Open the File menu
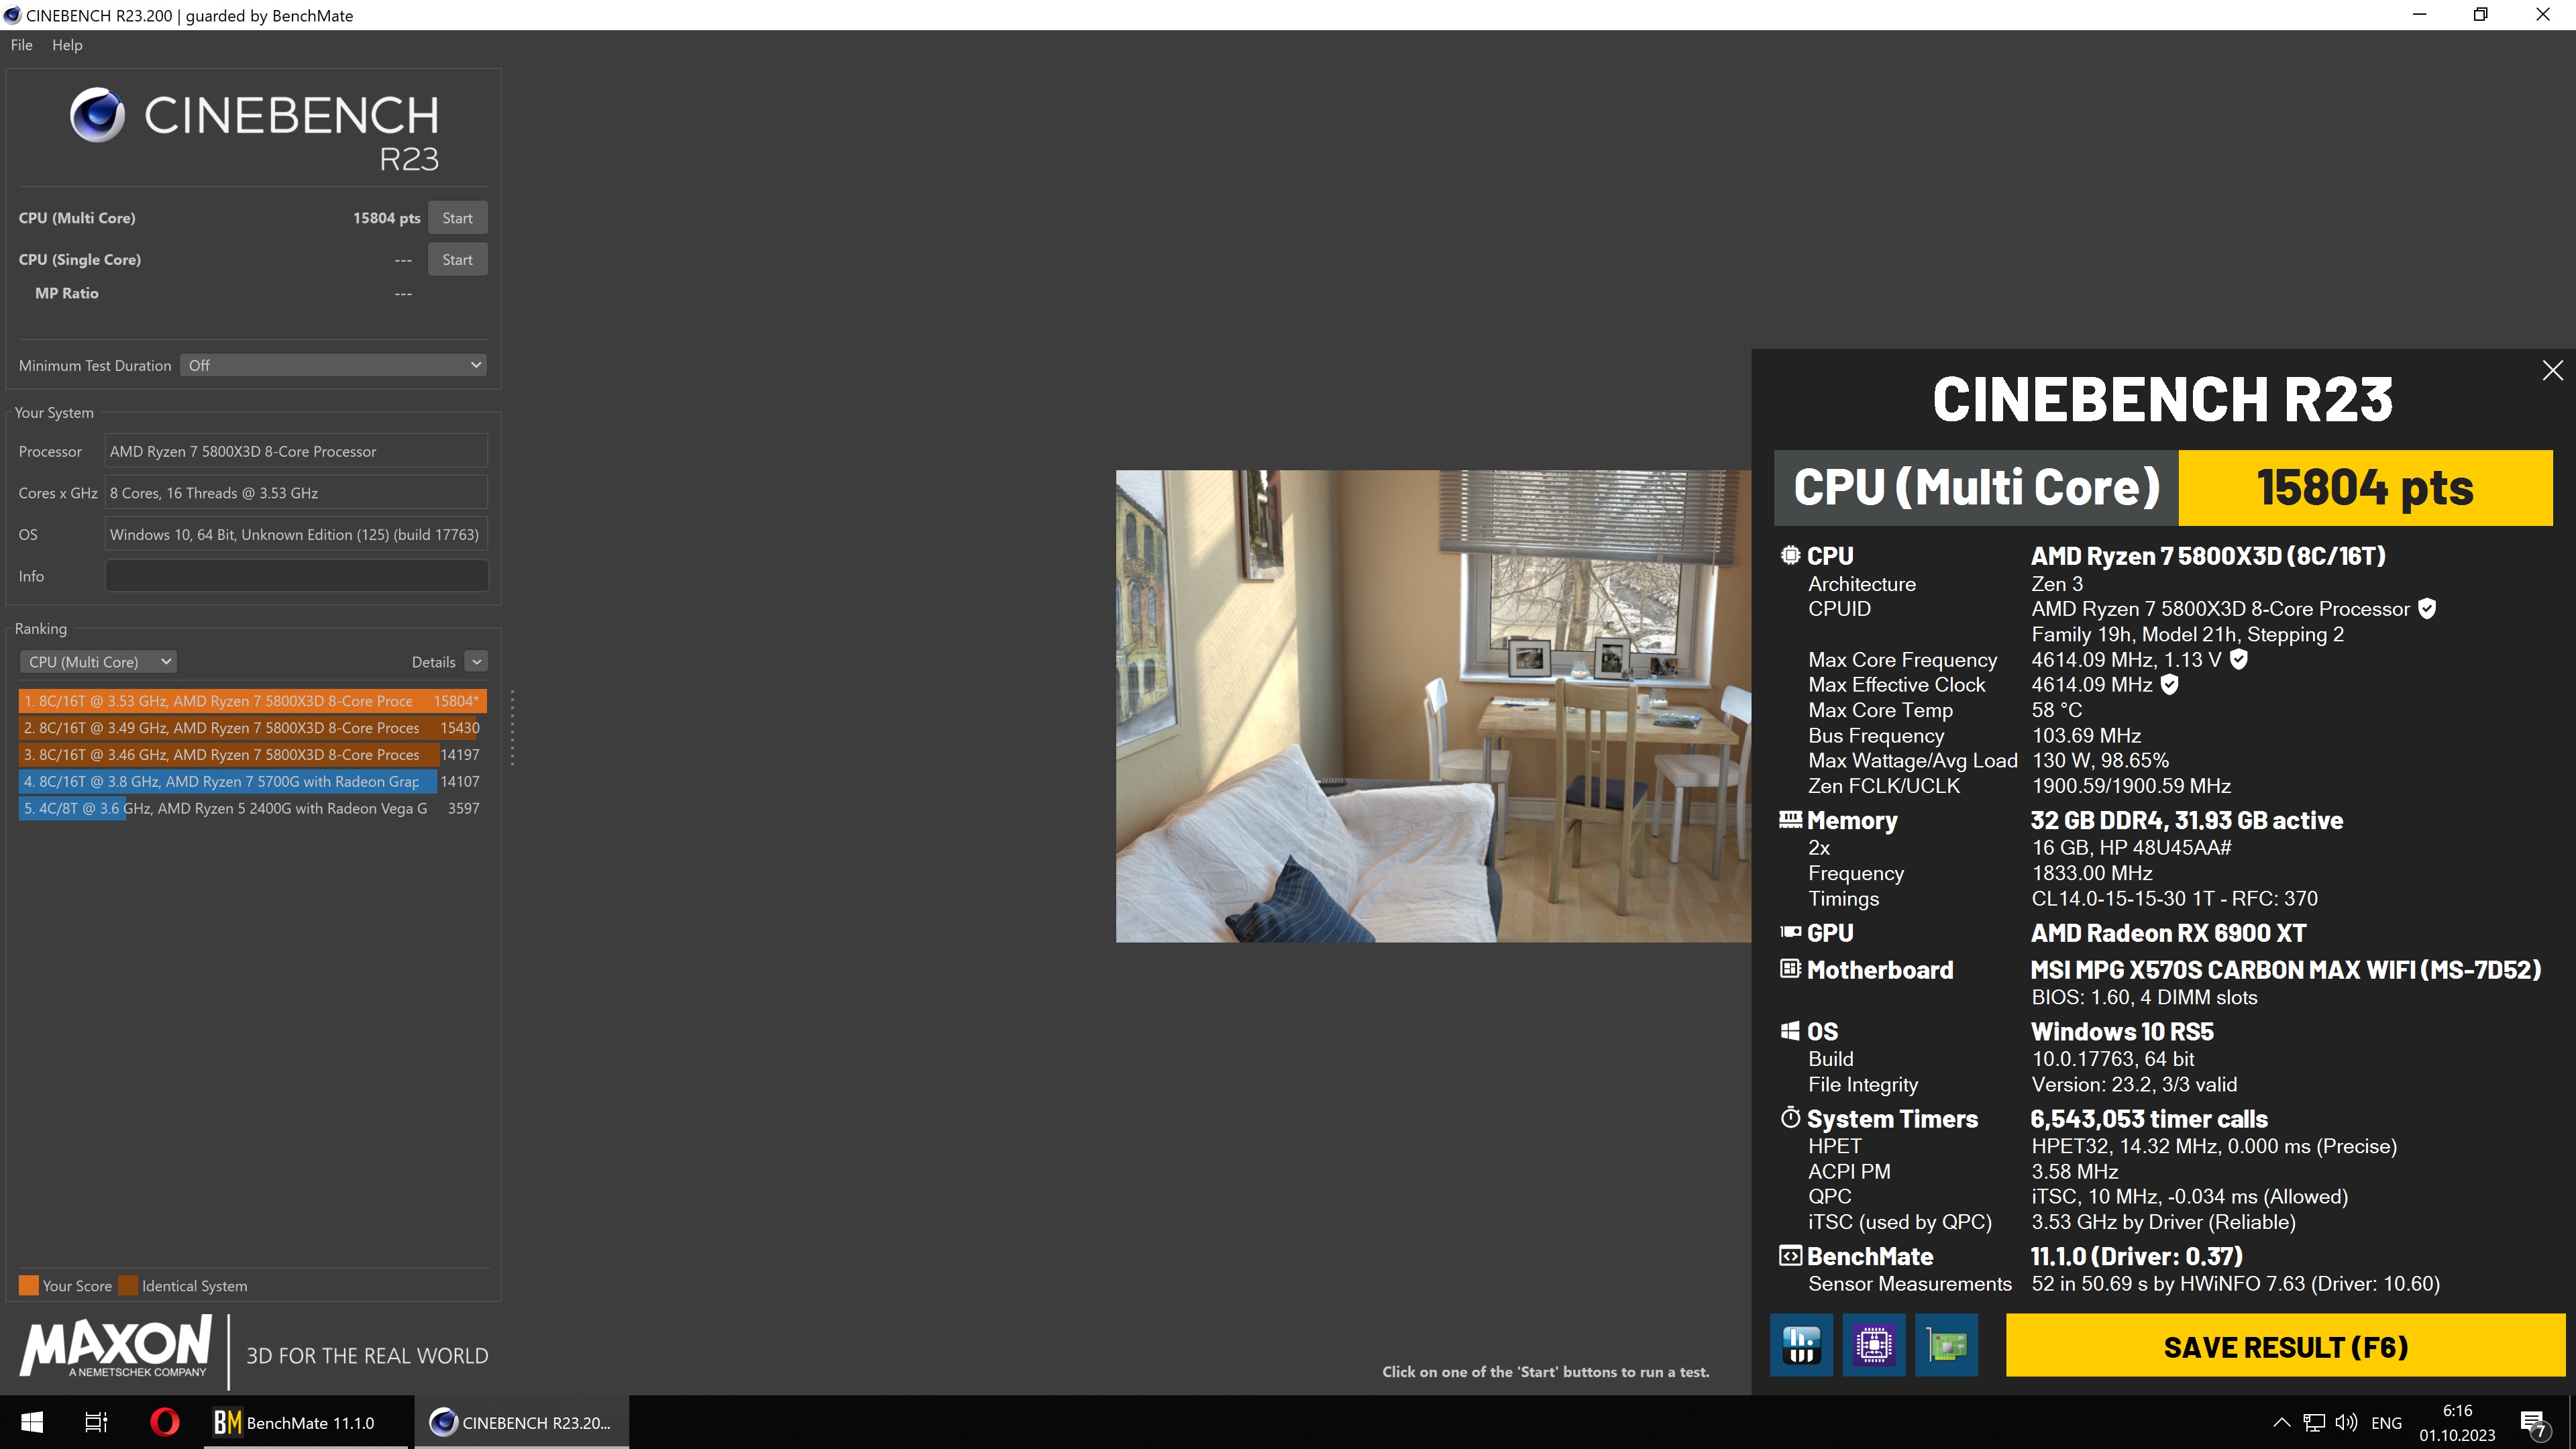Viewport: 2576px width, 1449px height. (21, 45)
